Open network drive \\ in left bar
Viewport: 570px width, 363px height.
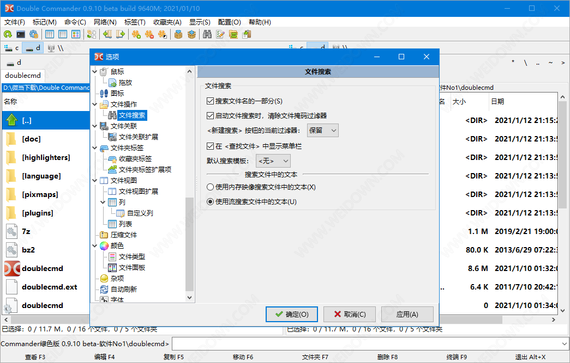coord(55,48)
